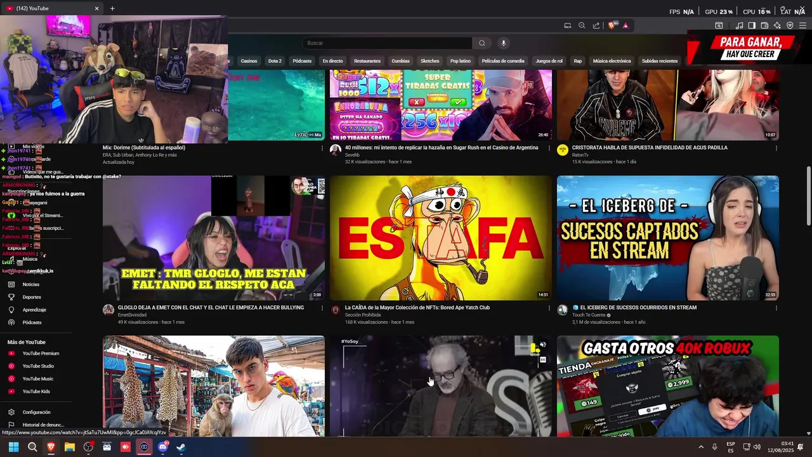Share this page via address bar share icon

tap(596, 25)
